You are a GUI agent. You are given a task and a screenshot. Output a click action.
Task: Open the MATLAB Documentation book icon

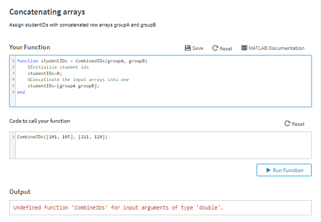(x=244, y=48)
